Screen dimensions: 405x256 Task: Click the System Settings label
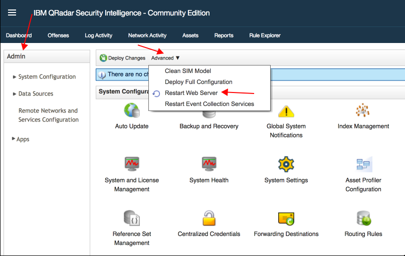(286, 180)
